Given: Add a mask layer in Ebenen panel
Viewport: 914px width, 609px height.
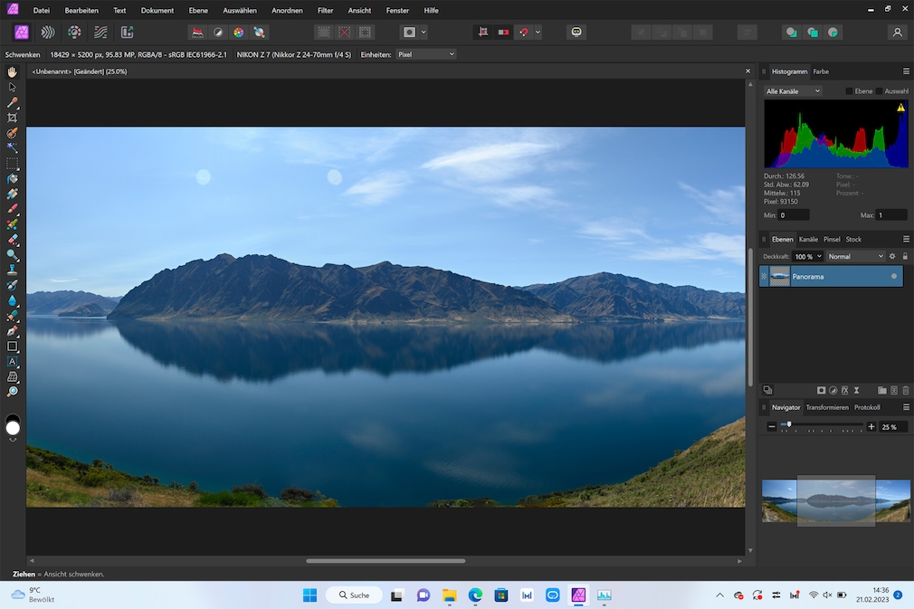Looking at the screenshot, I should click(x=821, y=390).
